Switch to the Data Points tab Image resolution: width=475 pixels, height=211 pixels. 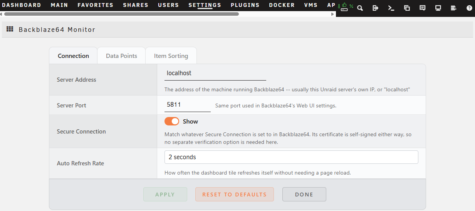click(x=121, y=56)
